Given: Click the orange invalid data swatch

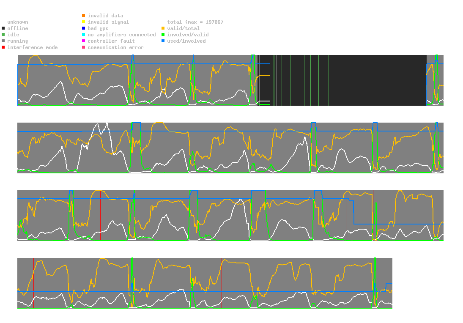Looking at the screenshot, I should click(x=84, y=15).
